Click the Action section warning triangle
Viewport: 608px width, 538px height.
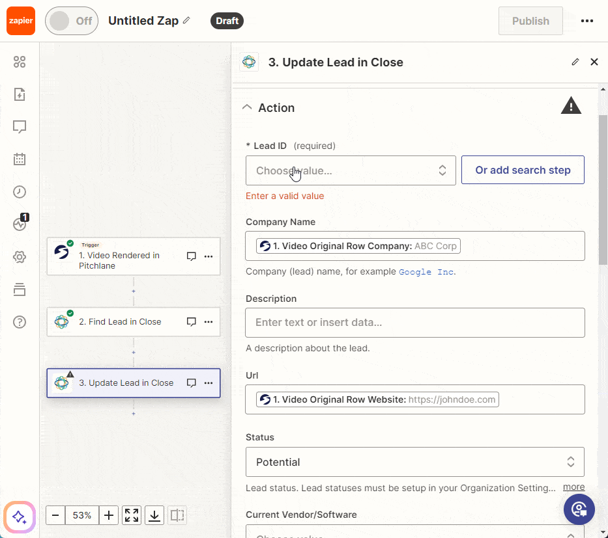pyautogui.click(x=571, y=105)
